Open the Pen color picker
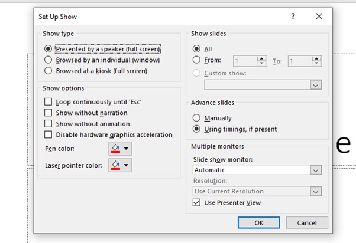This screenshot has height=243, width=356. coord(120,148)
